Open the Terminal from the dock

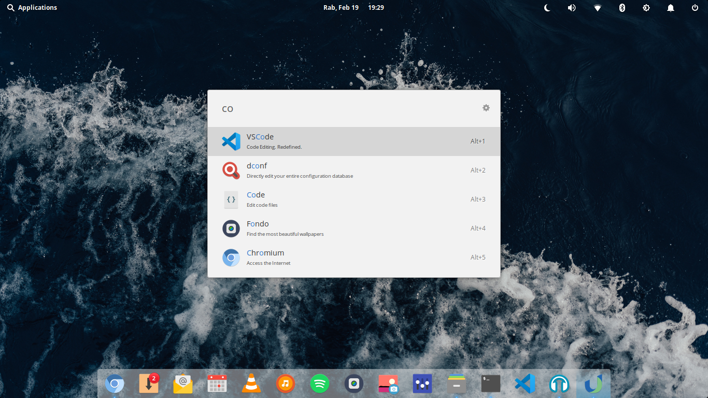point(490,383)
